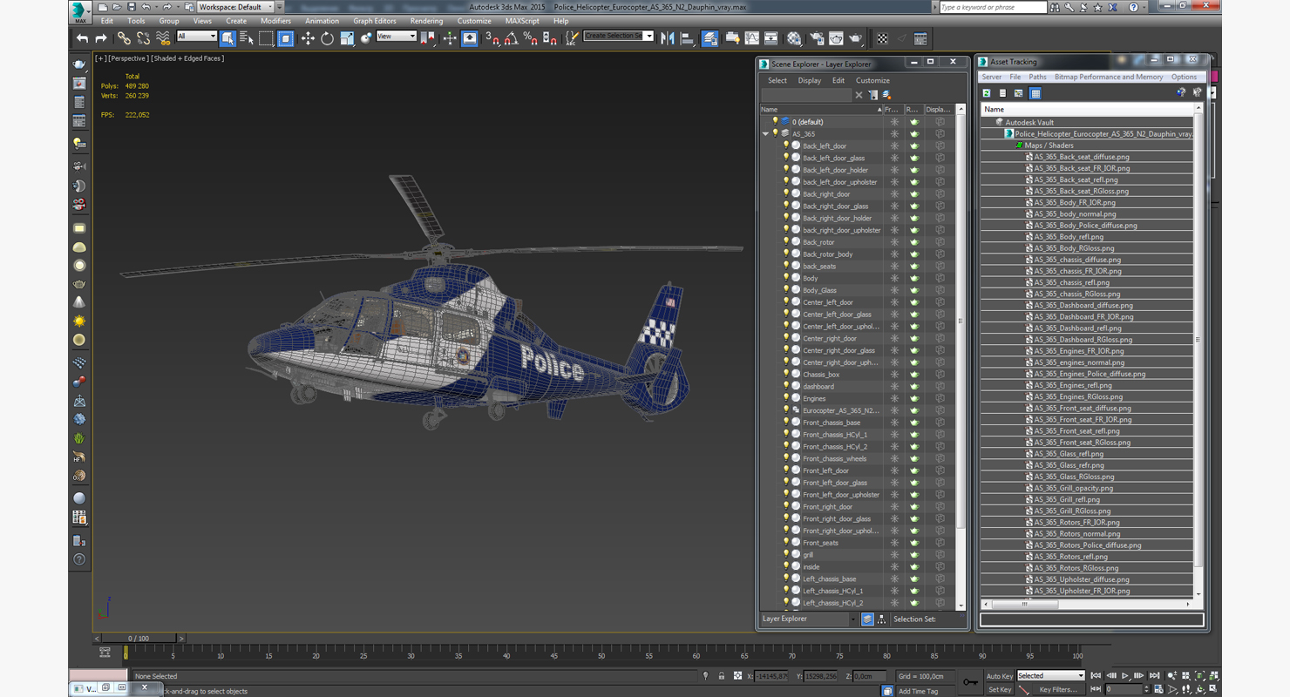Click the Mirror tool icon
Viewport: 1290px width, 697px height.
point(668,38)
